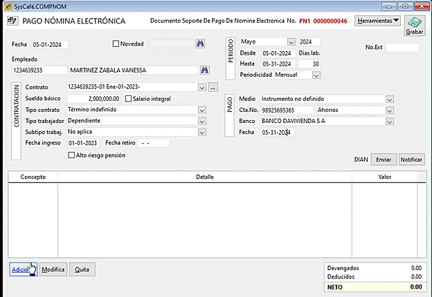Click the Fecha ingreso date field
The width and height of the screenshot is (432, 297).
click(x=83, y=143)
